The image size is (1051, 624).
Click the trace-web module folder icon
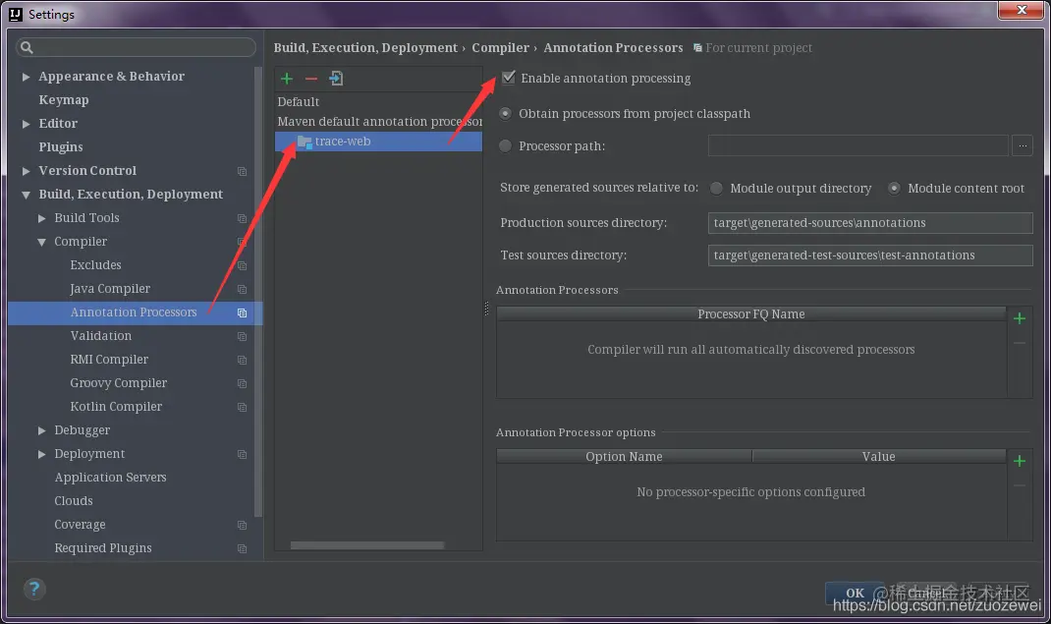(x=304, y=142)
